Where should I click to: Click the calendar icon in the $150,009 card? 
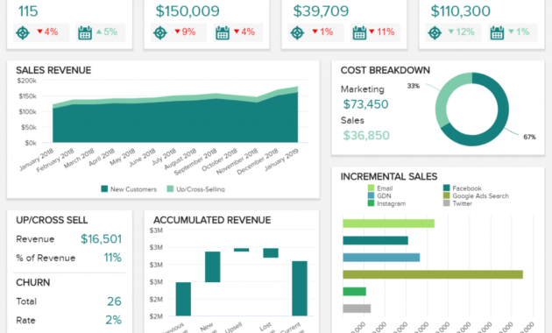point(223,32)
